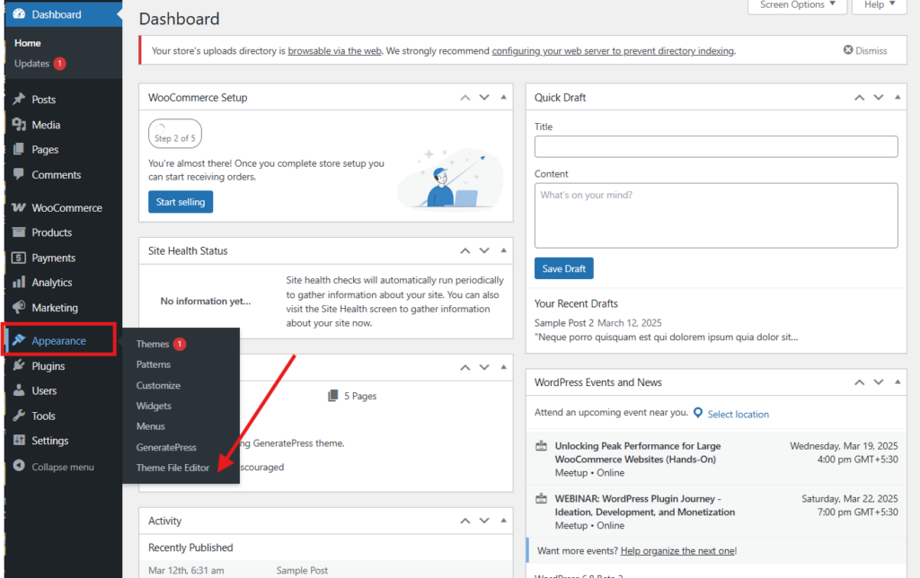Focus the Quick Draft Title field
Viewport: 920px width, 578px height.
click(715, 146)
